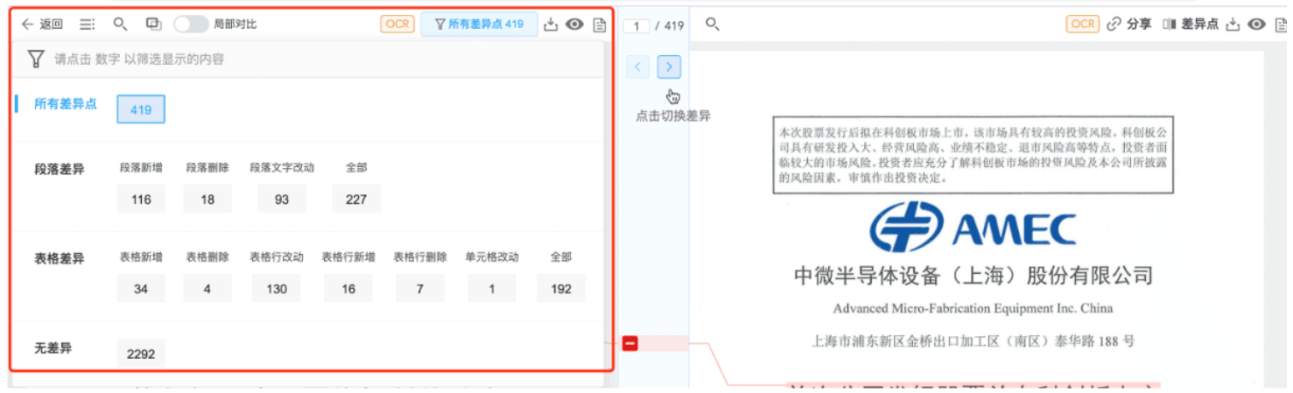Click the search magnifier in the right pane

713,25
